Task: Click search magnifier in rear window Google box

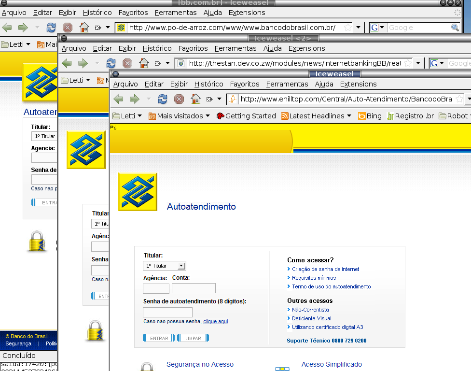Action: 455,28
